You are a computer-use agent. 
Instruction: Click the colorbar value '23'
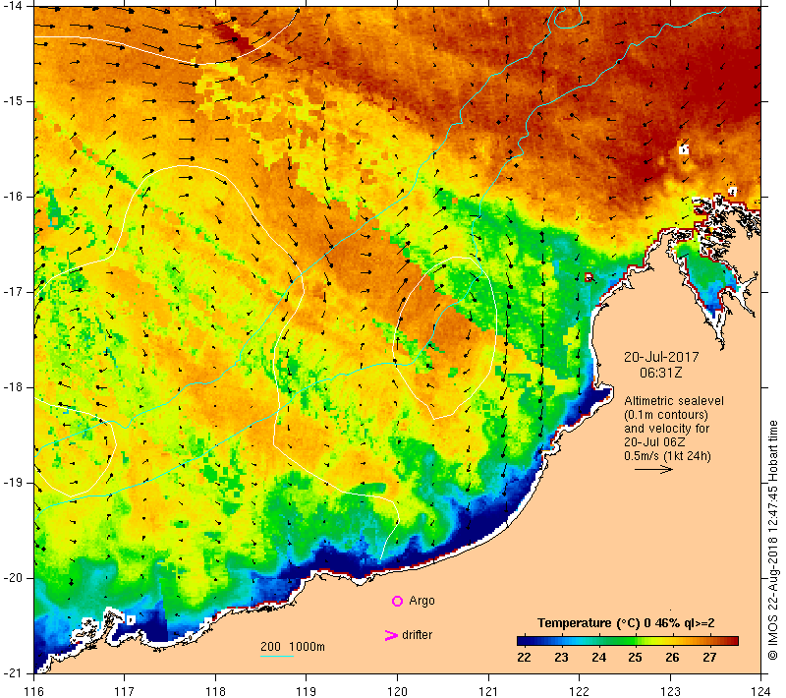click(561, 658)
